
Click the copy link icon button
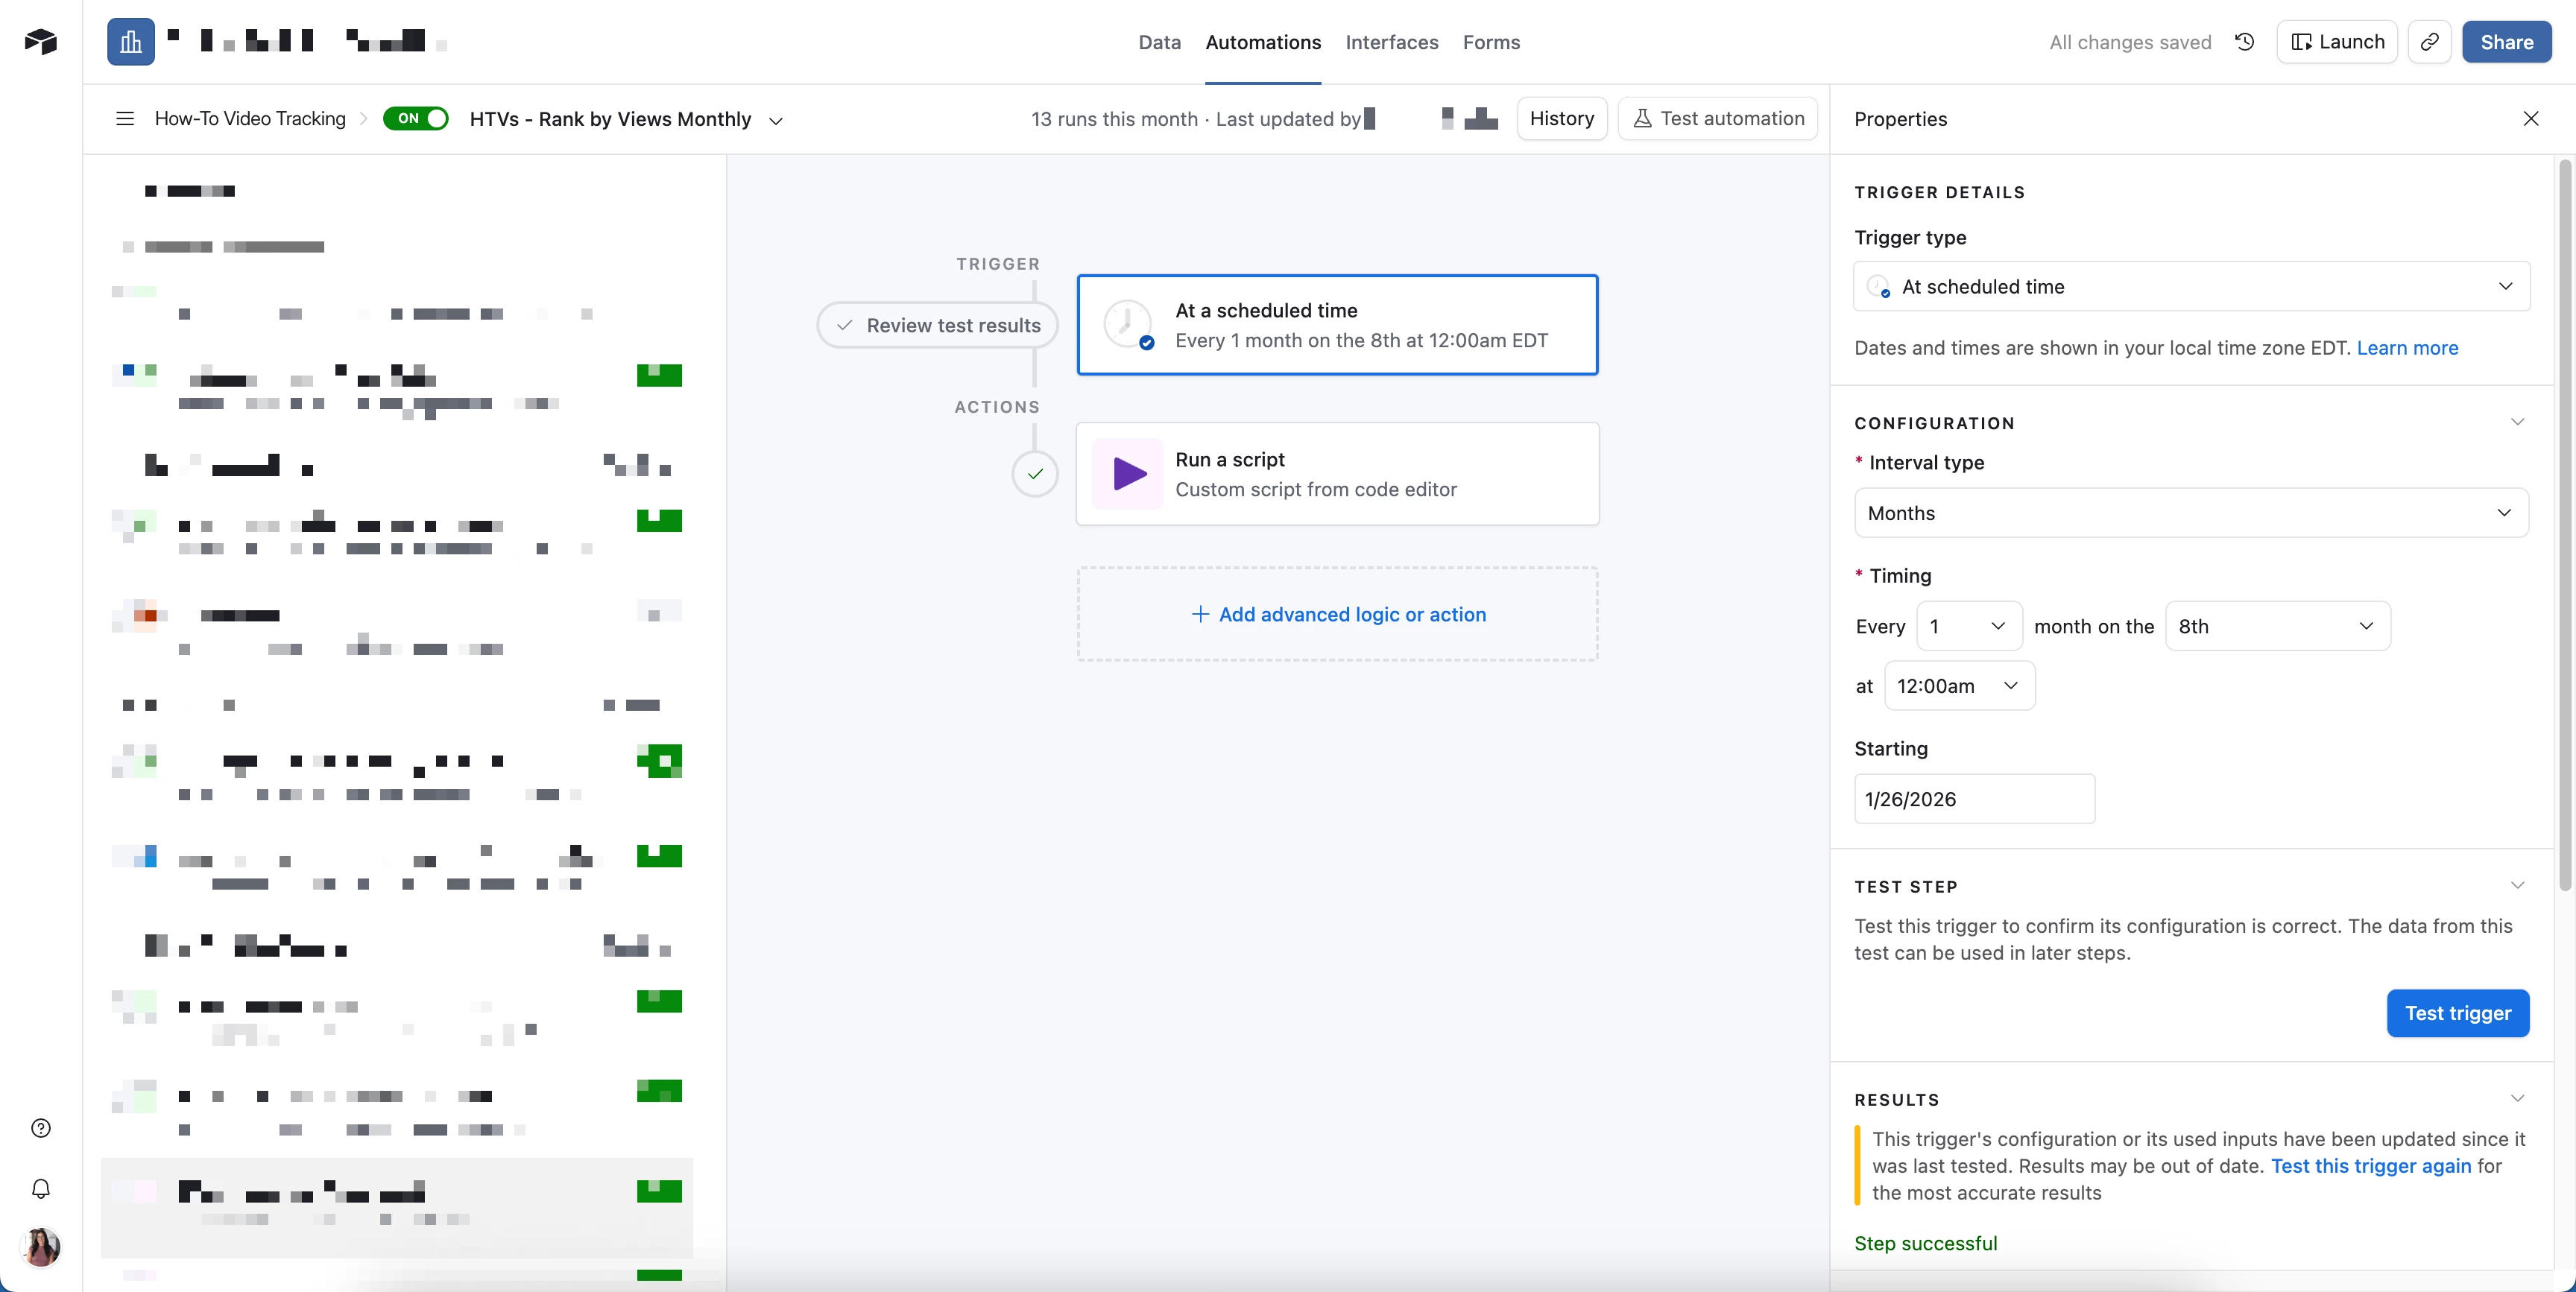click(x=2429, y=42)
